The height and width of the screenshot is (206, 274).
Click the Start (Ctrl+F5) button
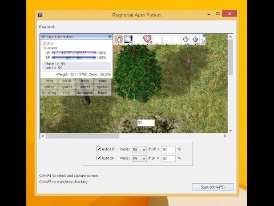click(x=212, y=187)
